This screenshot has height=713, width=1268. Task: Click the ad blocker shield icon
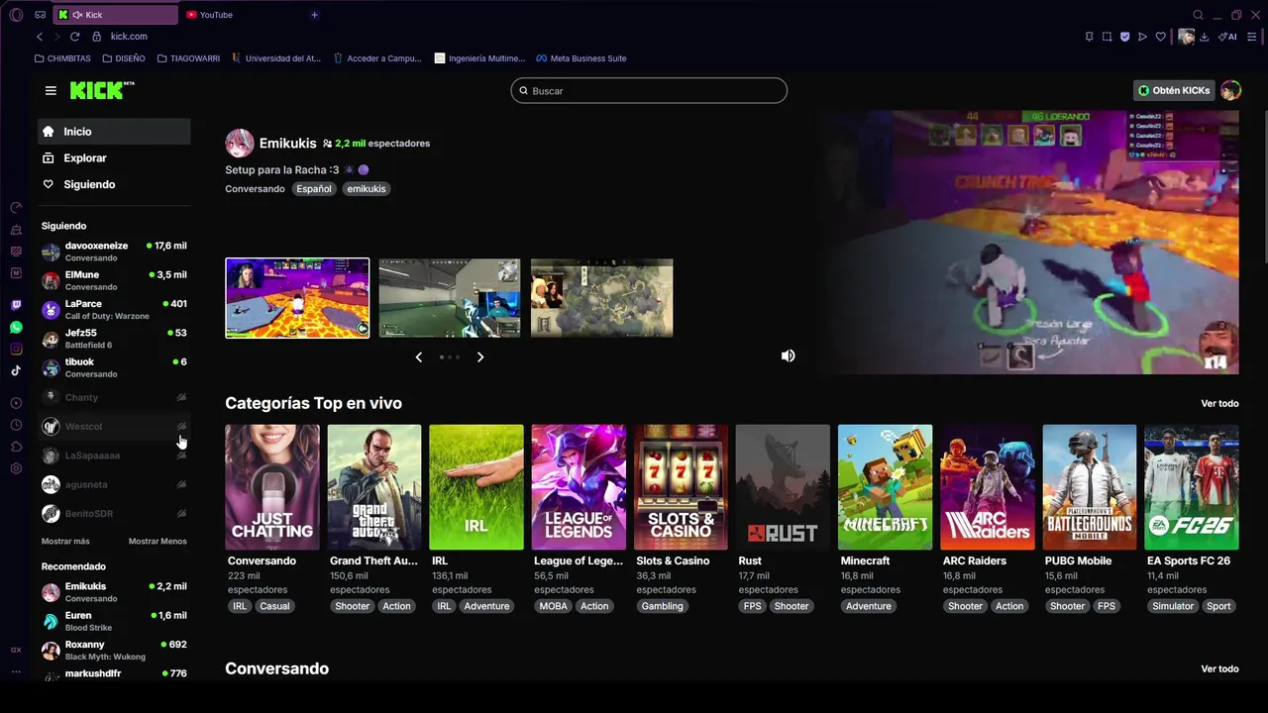1124,37
